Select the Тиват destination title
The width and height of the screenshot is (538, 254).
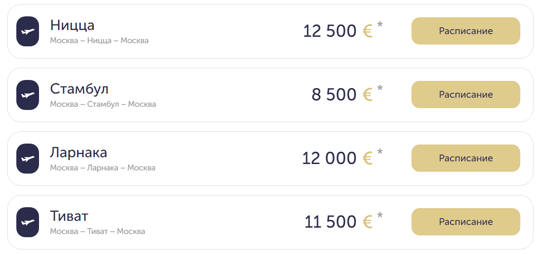tap(69, 215)
